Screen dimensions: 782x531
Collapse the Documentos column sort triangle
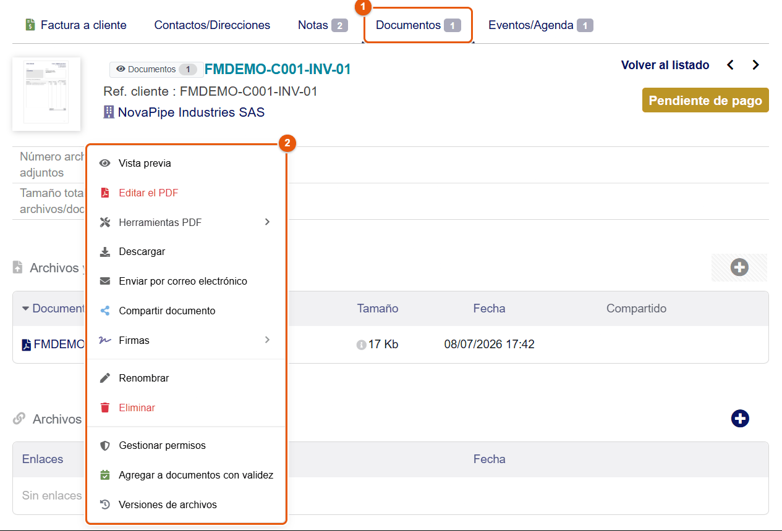pos(25,308)
